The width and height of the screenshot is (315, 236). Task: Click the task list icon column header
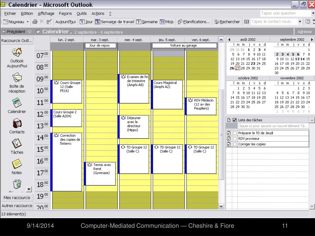(x=229, y=120)
